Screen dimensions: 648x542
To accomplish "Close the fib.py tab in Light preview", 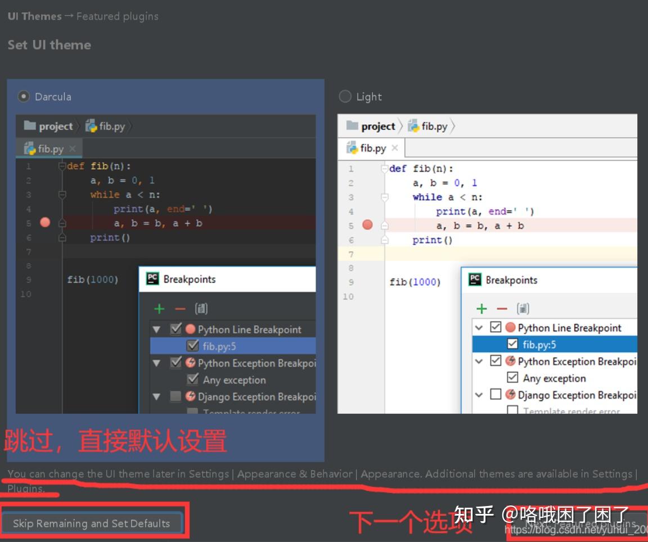I will [395, 148].
